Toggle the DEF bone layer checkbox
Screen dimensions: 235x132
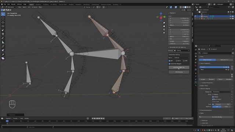pos(170,61)
